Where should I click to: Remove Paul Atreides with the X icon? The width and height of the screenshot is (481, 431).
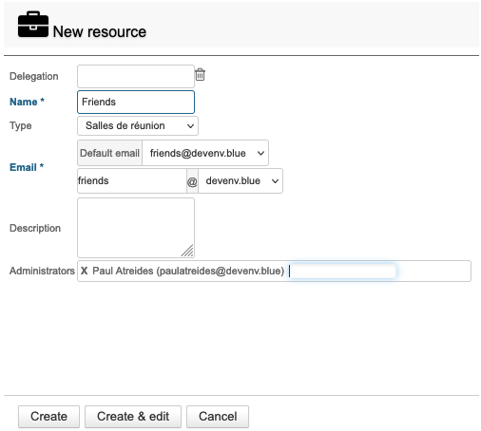pos(84,271)
